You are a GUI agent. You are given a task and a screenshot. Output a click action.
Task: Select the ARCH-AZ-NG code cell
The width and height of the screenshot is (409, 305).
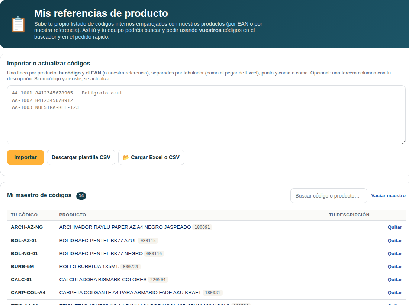27,227
